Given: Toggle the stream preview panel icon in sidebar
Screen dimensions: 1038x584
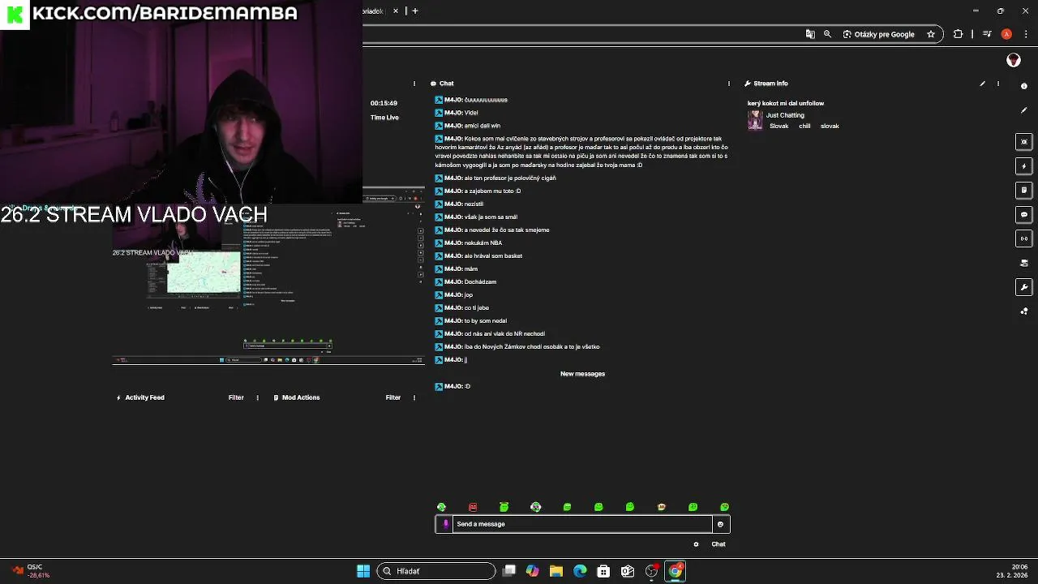Looking at the screenshot, I should pos(1024,142).
